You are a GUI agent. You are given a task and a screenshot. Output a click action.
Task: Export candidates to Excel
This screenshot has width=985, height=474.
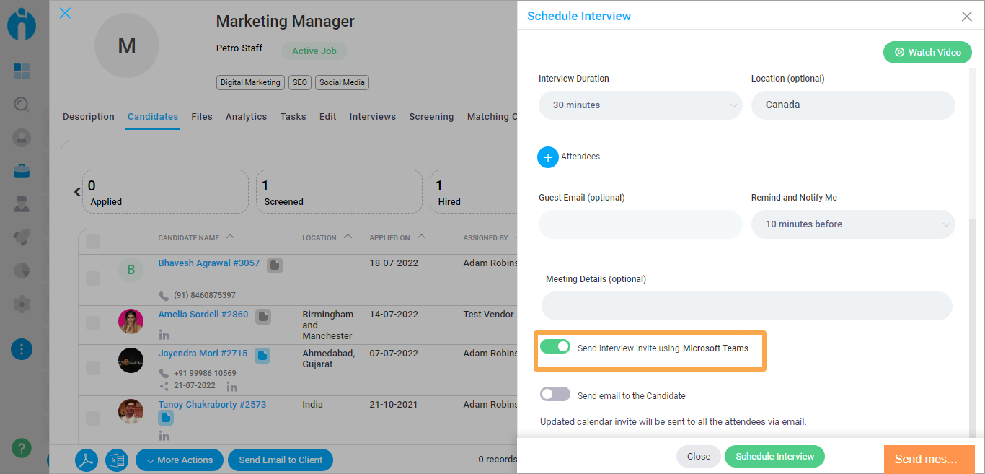(x=116, y=460)
